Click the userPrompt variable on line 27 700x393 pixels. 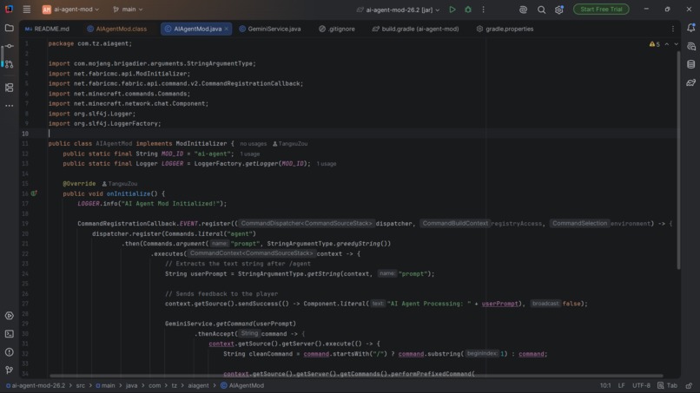coord(500,304)
